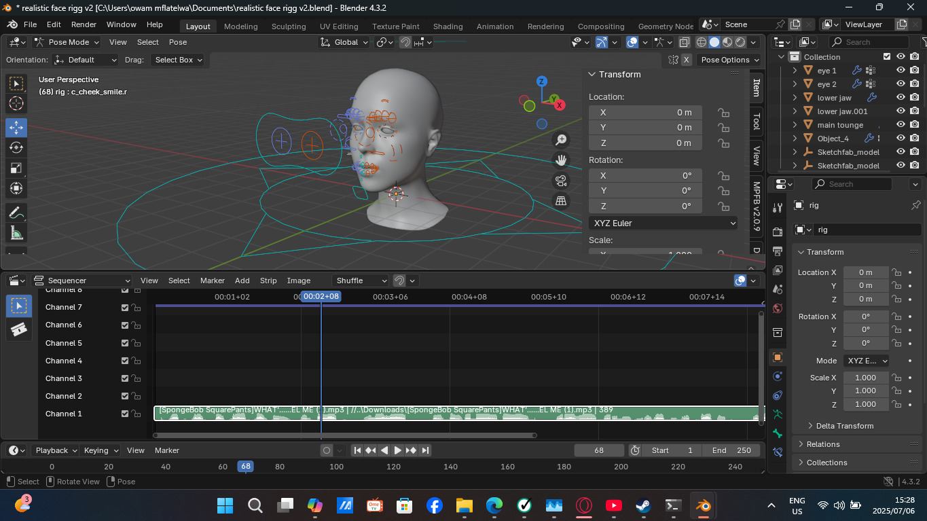Uncheck the Collection exclude checkbox
The image size is (927, 521).
pos(887,56)
